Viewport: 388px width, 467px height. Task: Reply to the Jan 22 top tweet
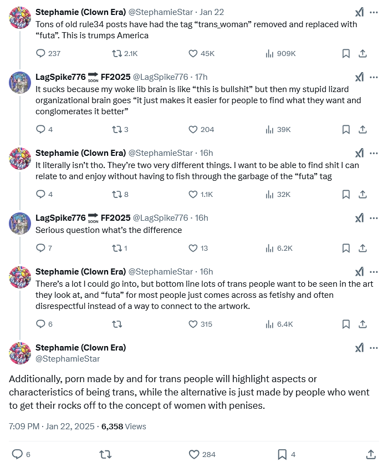40,54
